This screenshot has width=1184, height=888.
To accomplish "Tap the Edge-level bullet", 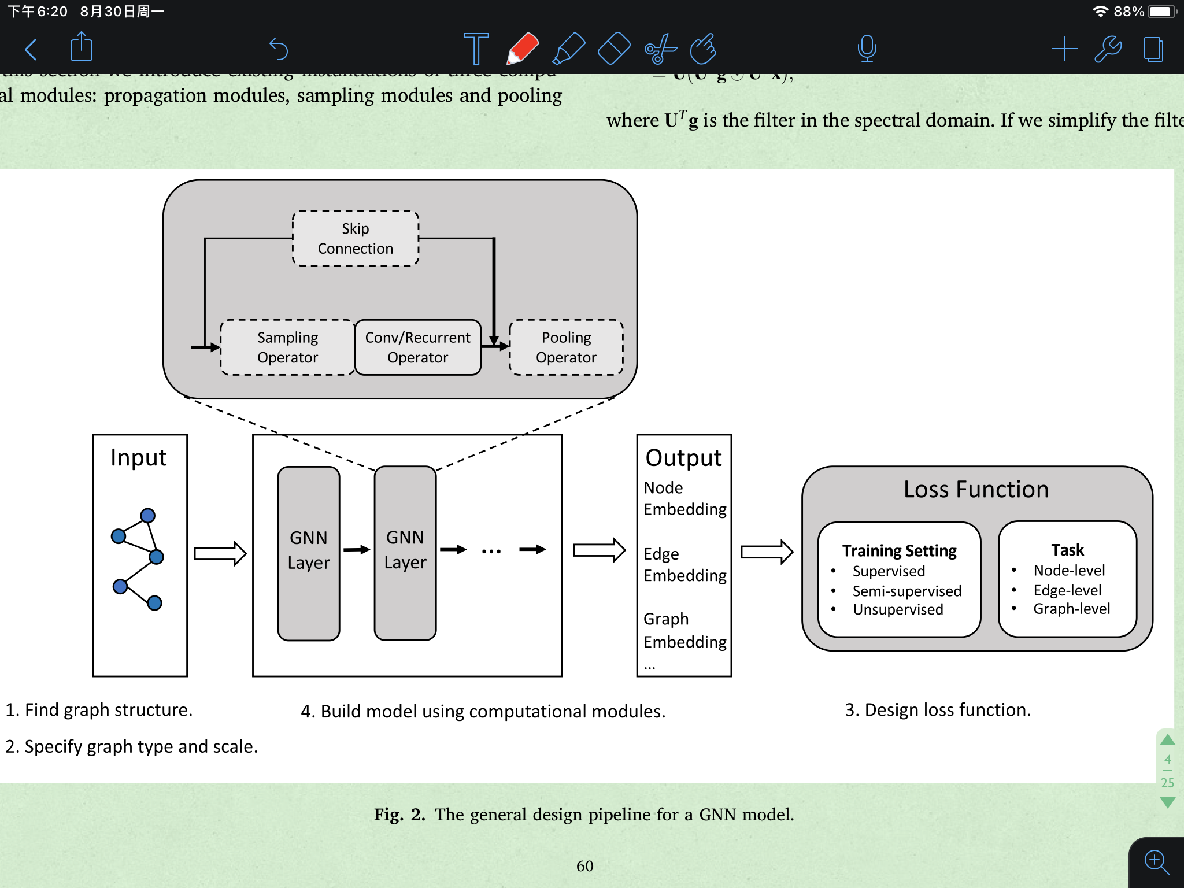I will pyautogui.click(x=1067, y=590).
